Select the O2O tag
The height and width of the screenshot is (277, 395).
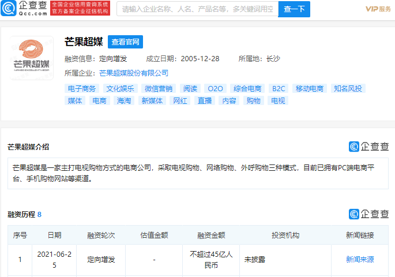(216, 88)
